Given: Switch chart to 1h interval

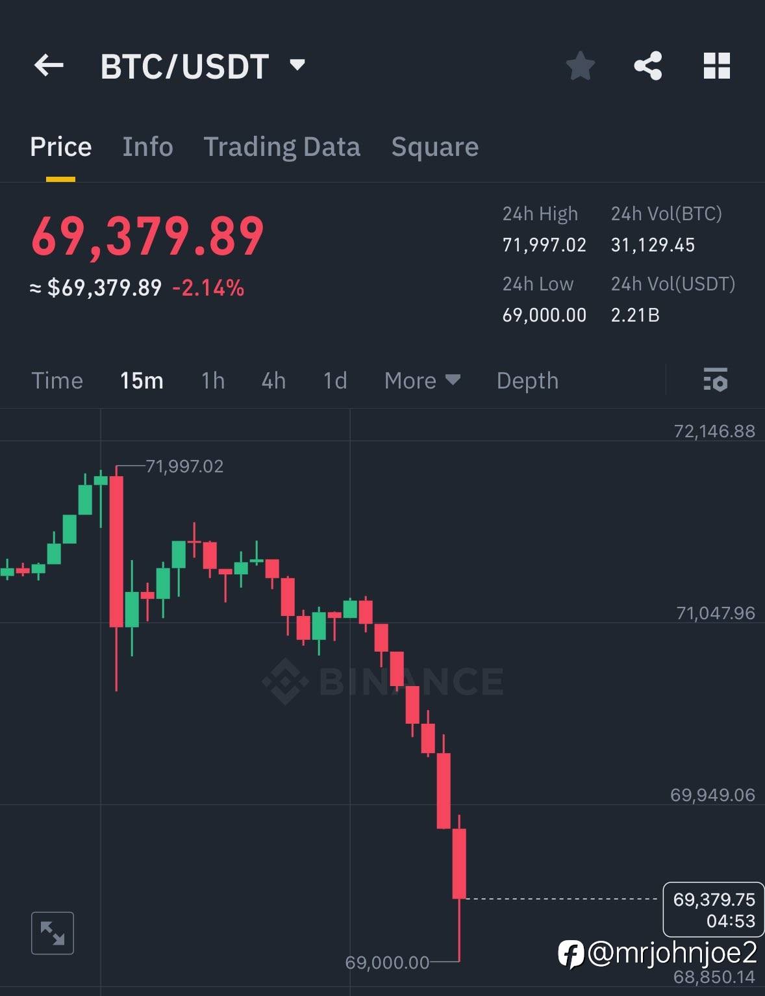Looking at the screenshot, I should (x=213, y=381).
